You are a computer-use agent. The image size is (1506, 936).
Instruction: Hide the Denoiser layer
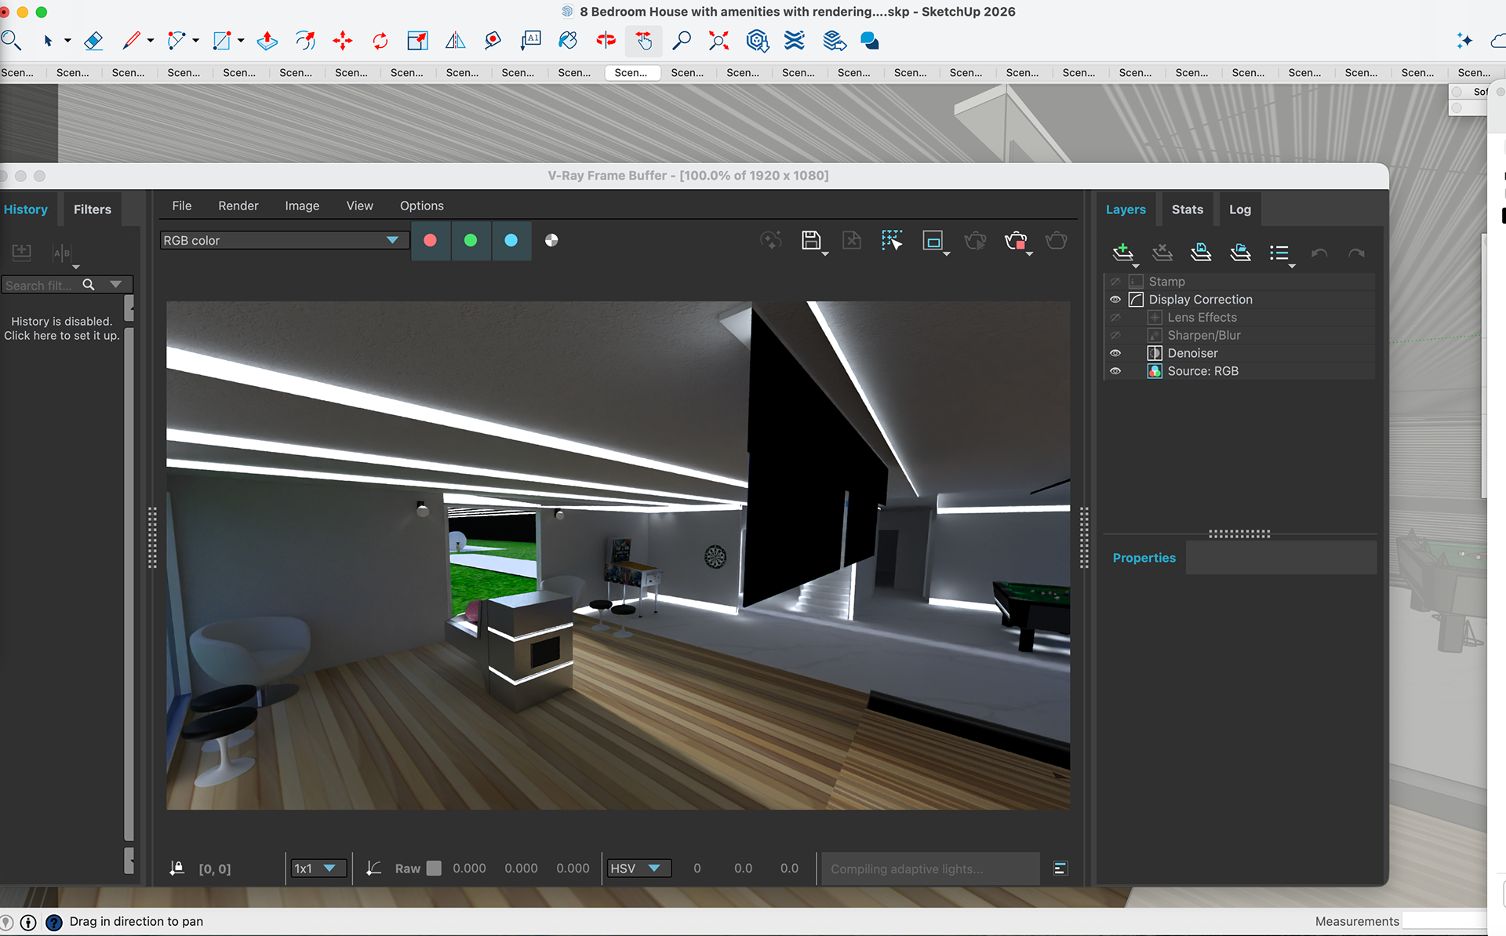(x=1115, y=353)
